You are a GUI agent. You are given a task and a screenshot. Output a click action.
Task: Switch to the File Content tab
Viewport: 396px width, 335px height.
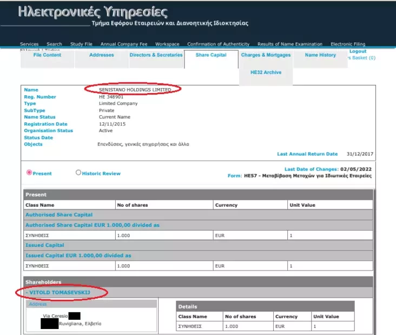click(x=47, y=55)
